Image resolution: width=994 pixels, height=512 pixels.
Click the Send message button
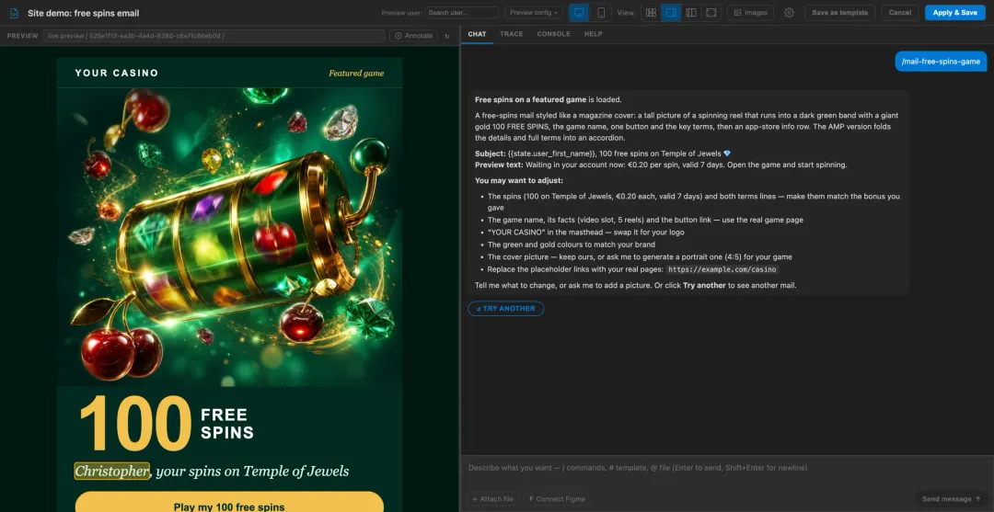[x=951, y=499]
